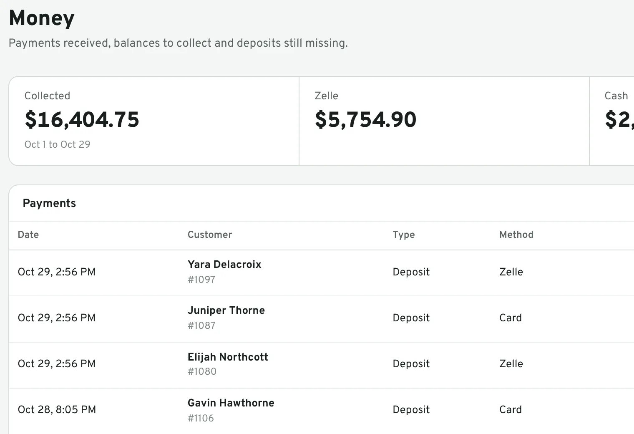Click the Zelle summary card label
Image resolution: width=634 pixels, height=434 pixels.
[326, 96]
